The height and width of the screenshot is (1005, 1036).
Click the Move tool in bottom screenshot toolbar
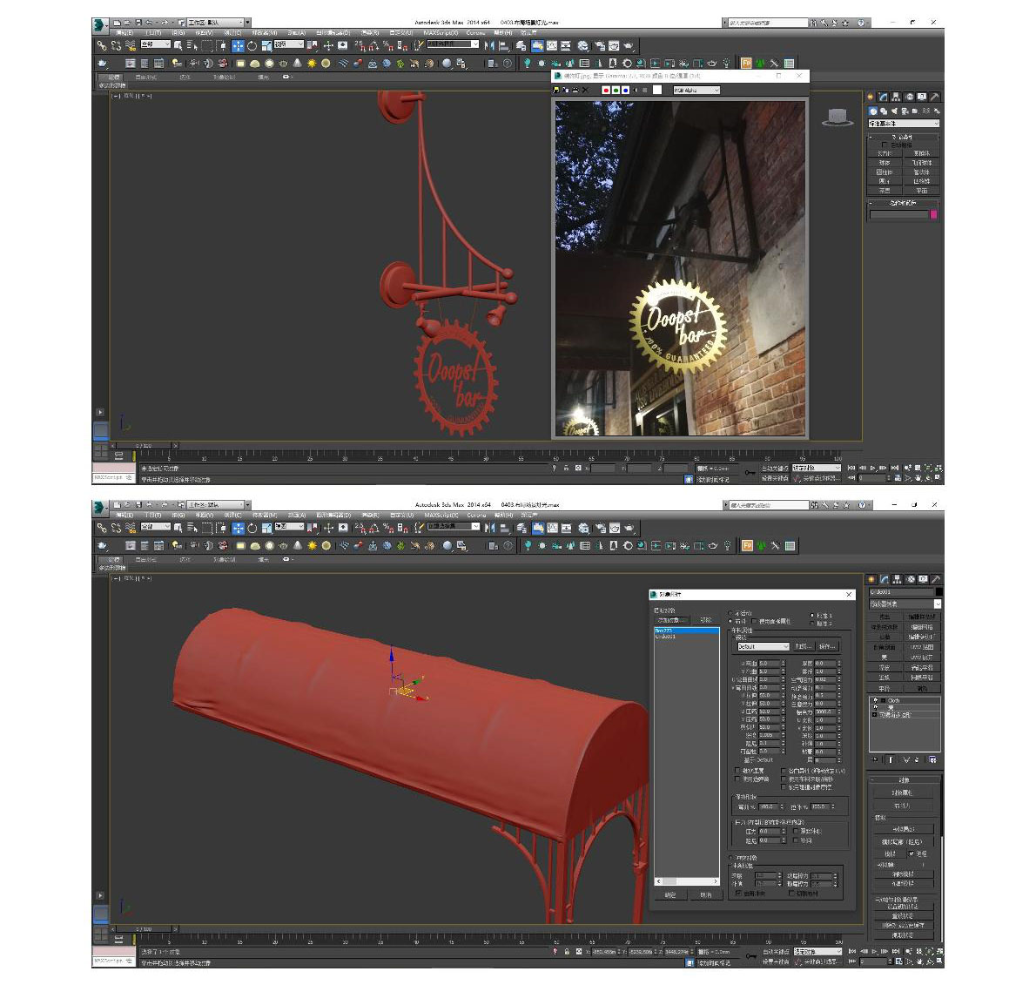coord(238,528)
